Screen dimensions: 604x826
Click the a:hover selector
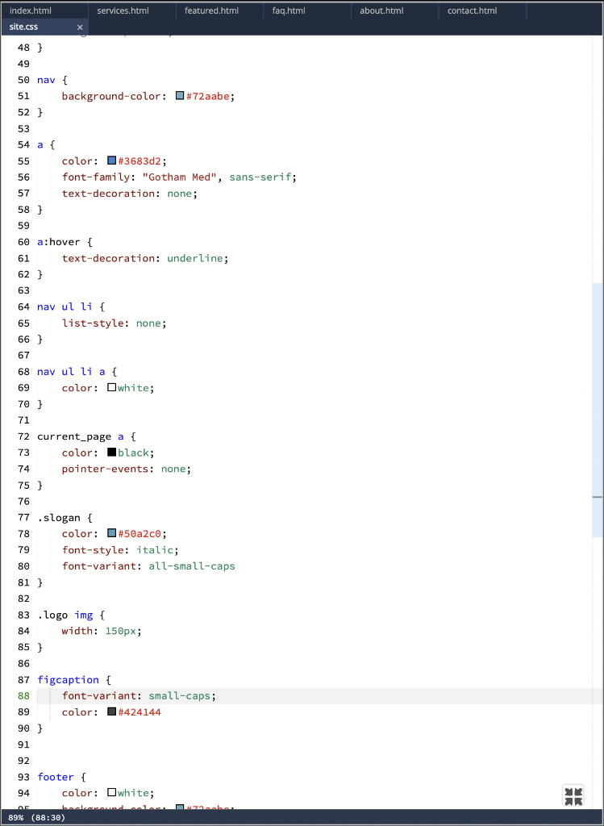pyautogui.click(x=58, y=242)
